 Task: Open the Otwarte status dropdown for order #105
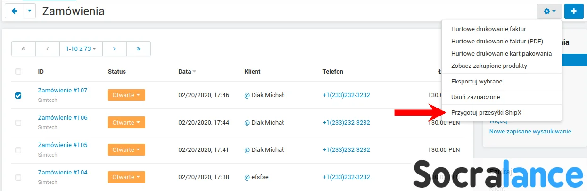[x=126, y=150]
